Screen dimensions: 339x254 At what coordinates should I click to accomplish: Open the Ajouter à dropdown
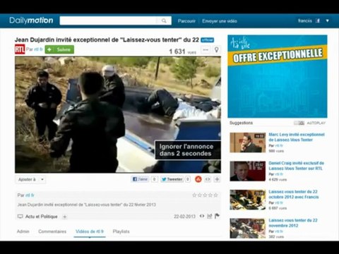click(x=30, y=179)
